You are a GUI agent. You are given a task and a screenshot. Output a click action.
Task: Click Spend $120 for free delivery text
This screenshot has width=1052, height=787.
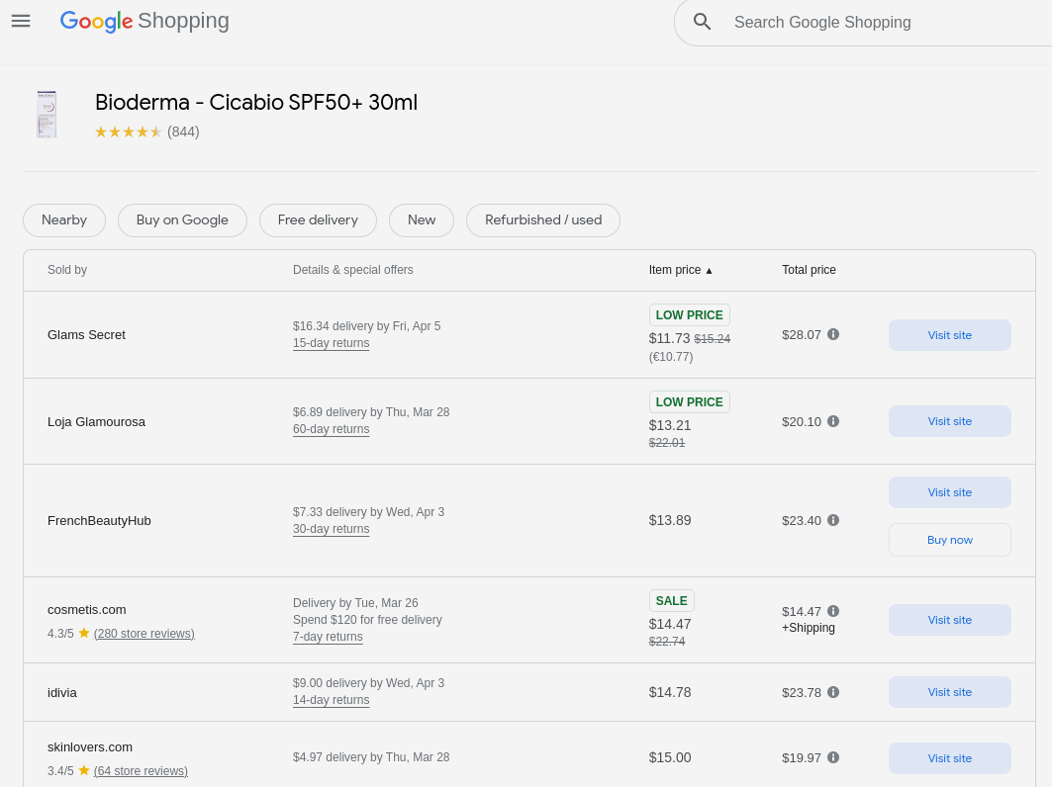pyautogui.click(x=367, y=620)
